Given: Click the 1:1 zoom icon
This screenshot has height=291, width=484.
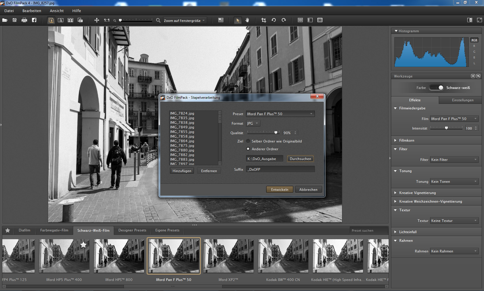Looking at the screenshot, I should coord(107,20).
